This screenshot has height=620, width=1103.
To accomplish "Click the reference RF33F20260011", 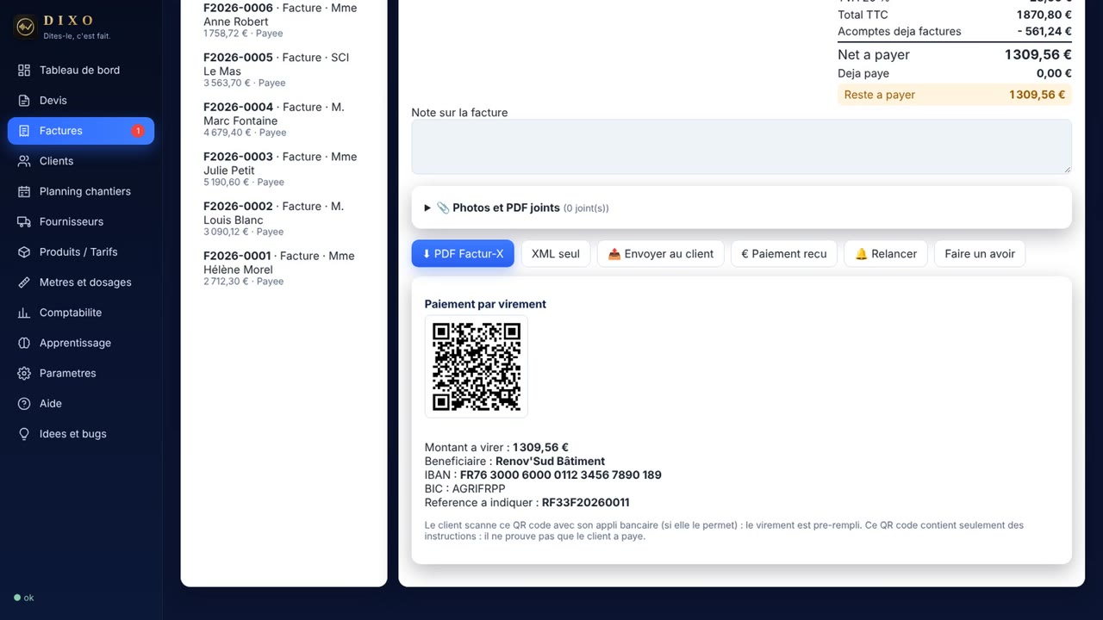I will click(x=585, y=502).
